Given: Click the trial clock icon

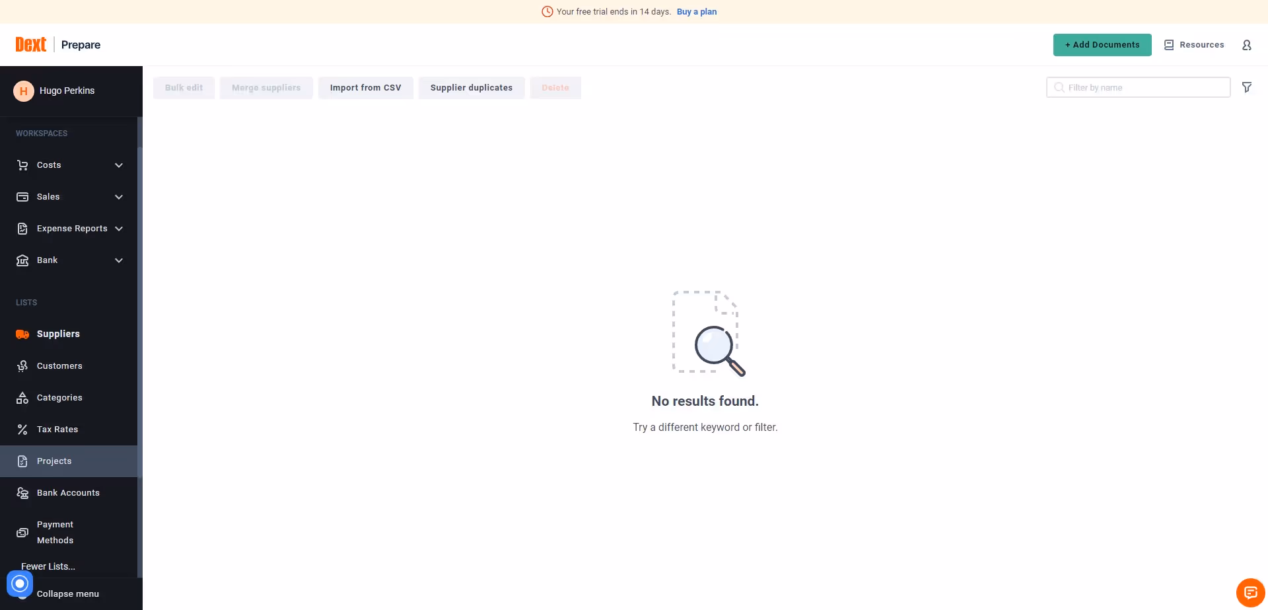Looking at the screenshot, I should click(547, 12).
